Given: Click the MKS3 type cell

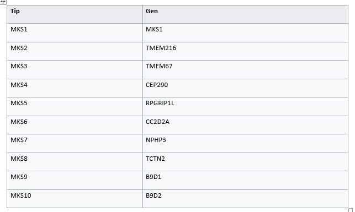Looking at the screenshot, I should [75, 70].
